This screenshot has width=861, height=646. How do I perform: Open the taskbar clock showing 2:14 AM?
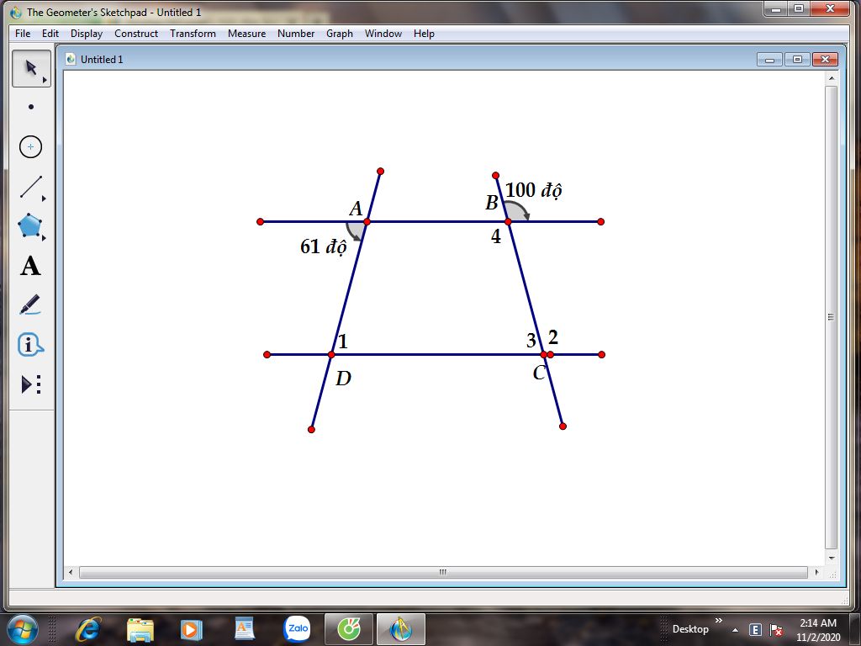click(818, 629)
